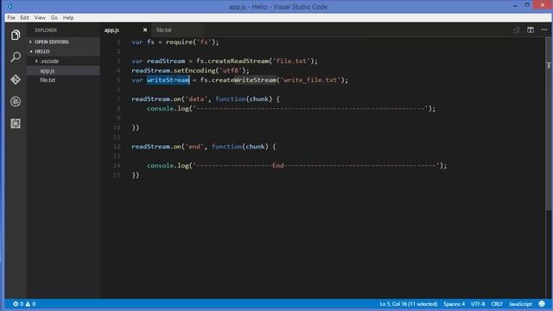Click the VS Code logo in title bar
The image size is (553, 311).
(10, 6)
